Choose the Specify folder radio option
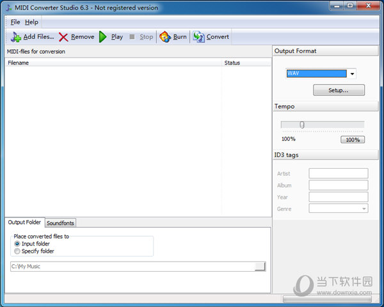Screen dimensions: 384x307 click(x=17, y=251)
